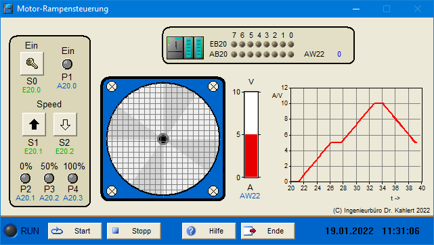Click the red ramp curve chart
The image size is (434, 245).
point(357,134)
